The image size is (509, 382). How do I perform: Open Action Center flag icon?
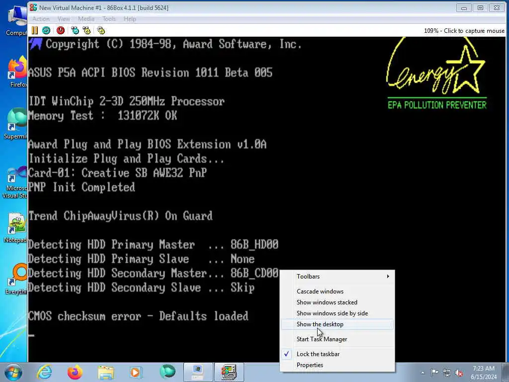click(434, 373)
